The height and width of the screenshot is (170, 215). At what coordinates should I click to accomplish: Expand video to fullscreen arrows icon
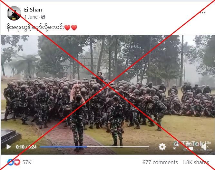click(175, 147)
